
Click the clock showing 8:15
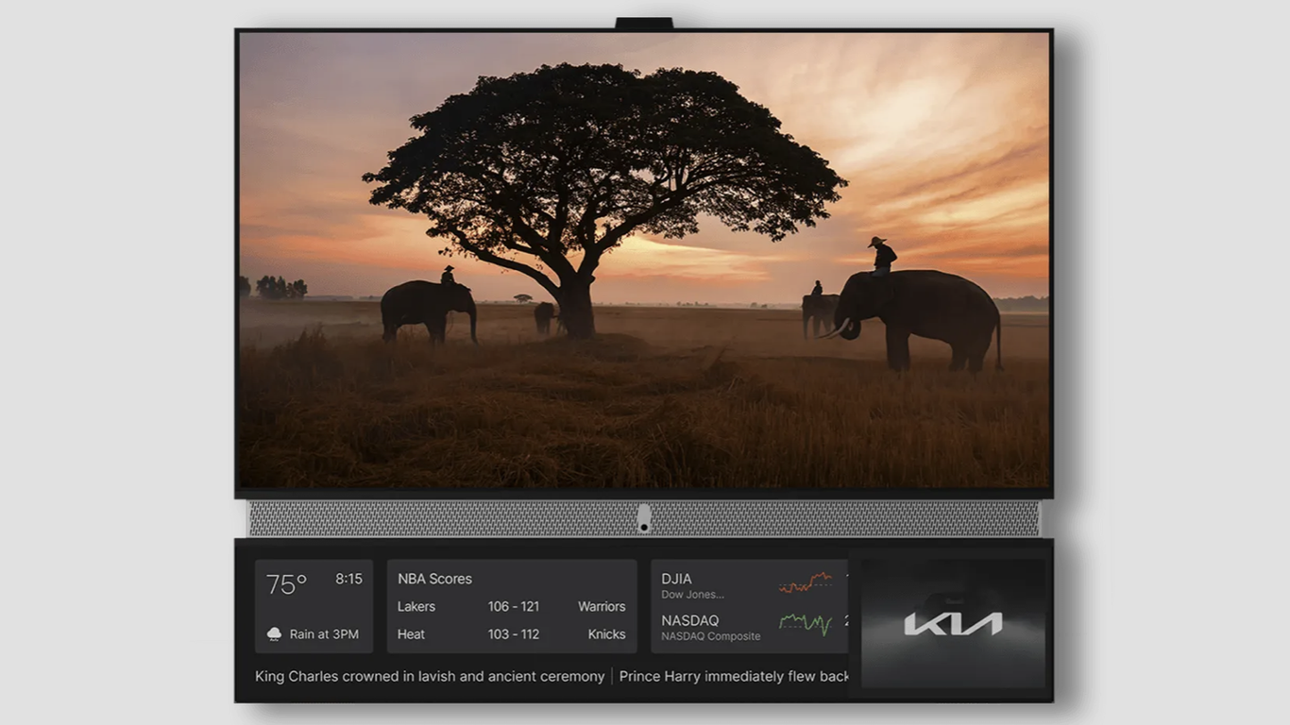[x=347, y=580]
